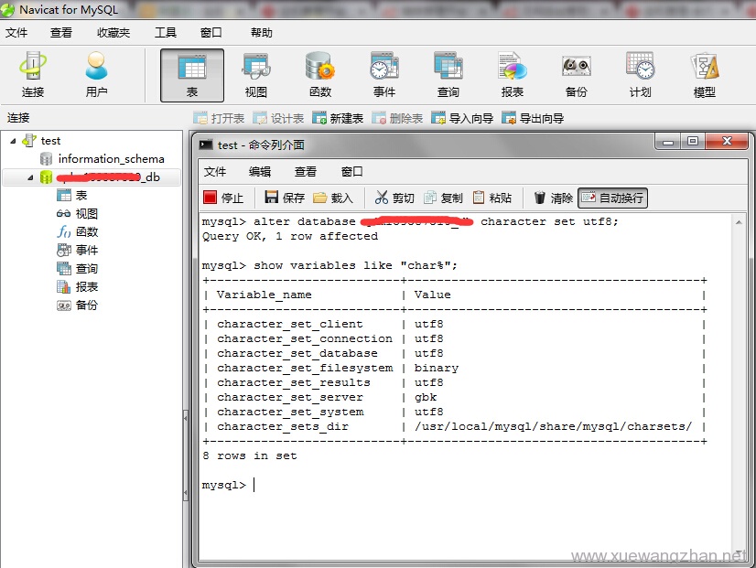Open the 函数 (Function) toolbar icon
The image size is (756, 568).
click(319, 74)
